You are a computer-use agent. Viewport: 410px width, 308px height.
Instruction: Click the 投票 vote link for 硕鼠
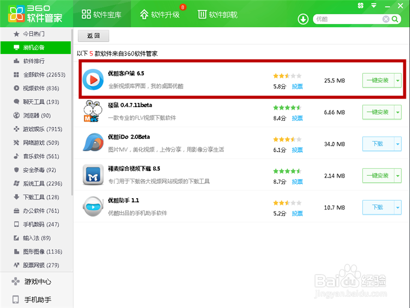pyautogui.click(x=297, y=119)
